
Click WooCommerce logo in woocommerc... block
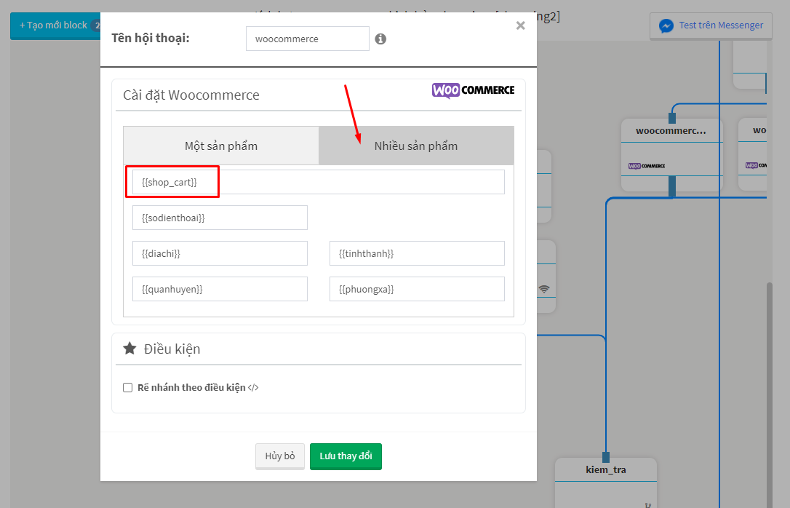tap(647, 166)
